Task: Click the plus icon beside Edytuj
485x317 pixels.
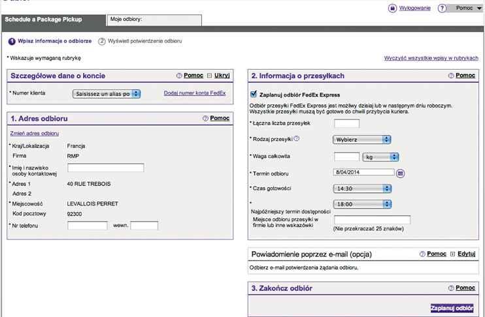Action: pyautogui.click(x=452, y=254)
